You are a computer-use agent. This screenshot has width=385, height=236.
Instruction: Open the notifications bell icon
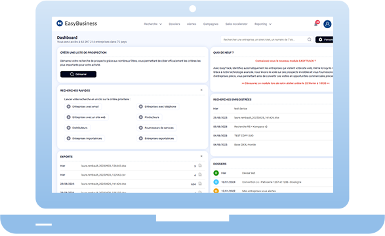coord(316,24)
